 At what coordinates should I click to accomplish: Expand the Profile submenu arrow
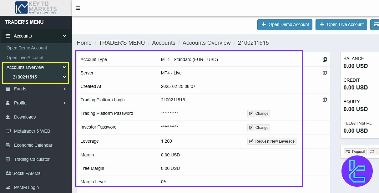pyautogui.click(x=65, y=103)
